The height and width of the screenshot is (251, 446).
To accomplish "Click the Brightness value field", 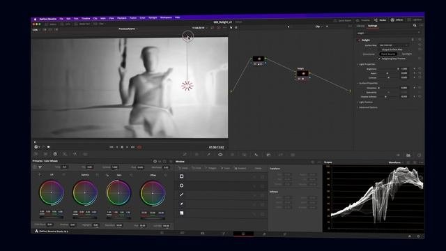I will (x=404, y=69).
